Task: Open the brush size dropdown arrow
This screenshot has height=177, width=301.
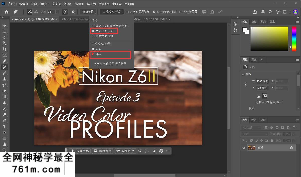Action: (x=57, y=12)
